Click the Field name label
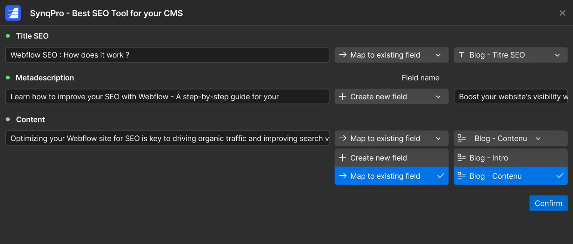Screen dimensions: 573x244 click(x=420, y=77)
